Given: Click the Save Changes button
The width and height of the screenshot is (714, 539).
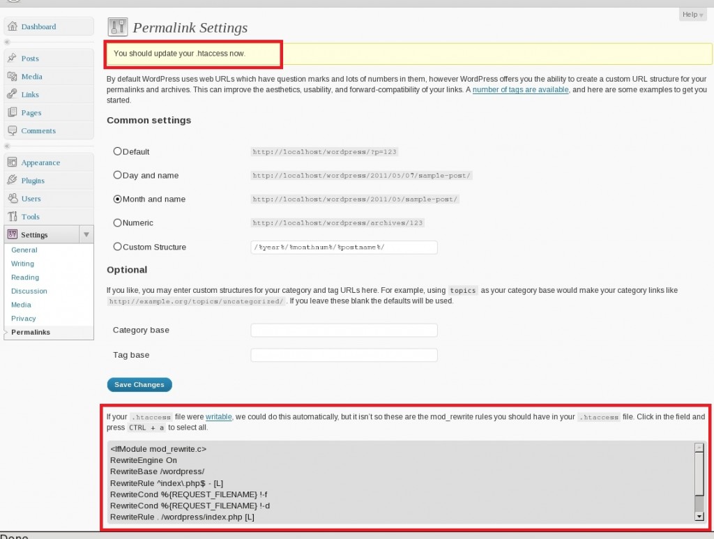Looking at the screenshot, I should point(139,384).
